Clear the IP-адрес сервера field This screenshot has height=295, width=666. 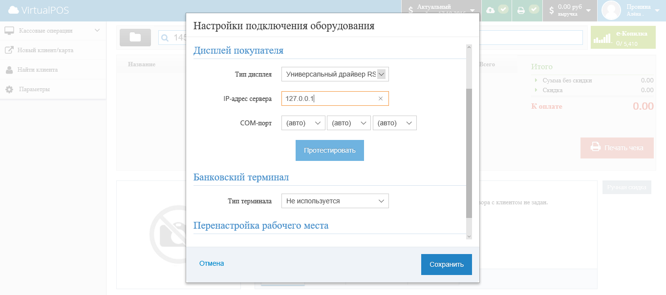(380, 98)
